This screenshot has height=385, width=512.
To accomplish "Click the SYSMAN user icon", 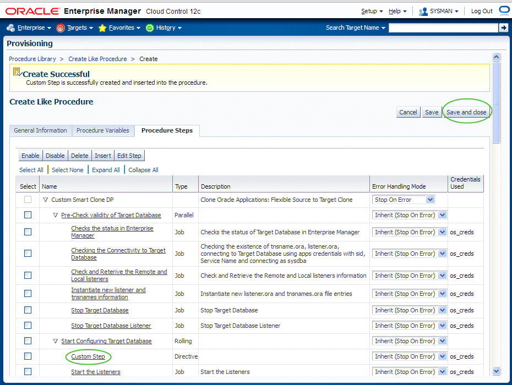I will pos(423,12).
